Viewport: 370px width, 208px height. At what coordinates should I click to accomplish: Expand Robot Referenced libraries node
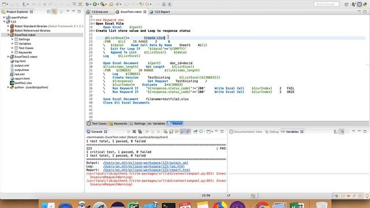click(8, 31)
